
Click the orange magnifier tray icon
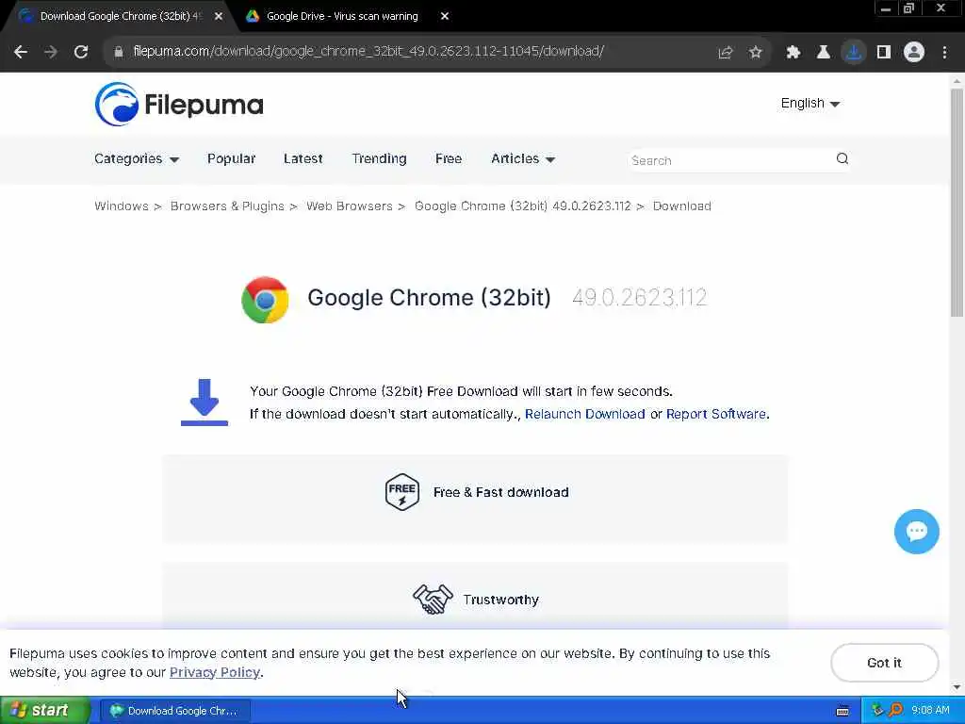click(895, 711)
